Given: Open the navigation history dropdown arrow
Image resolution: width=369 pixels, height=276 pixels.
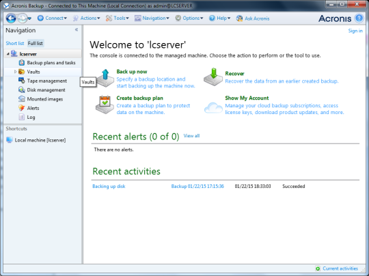Looking at the screenshot, I should click(x=29, y=18).
